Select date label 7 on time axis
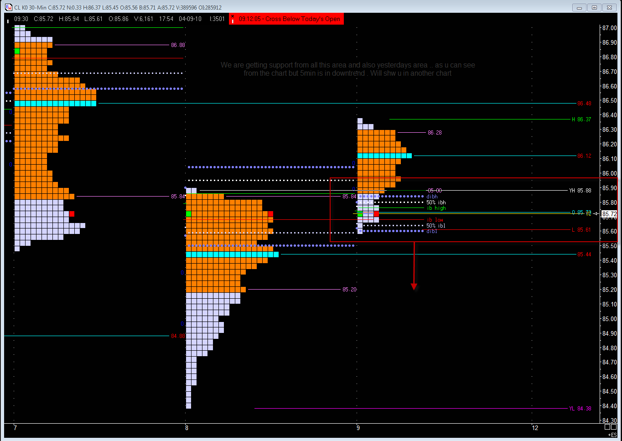This screenshot has width=622, height=441. (x=15, y=428)
